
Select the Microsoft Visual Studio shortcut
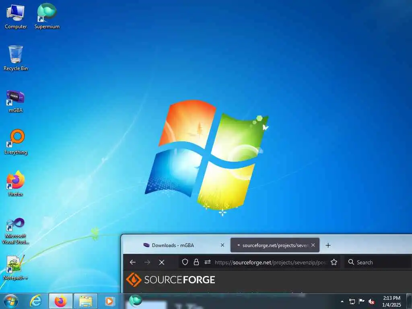(16, 231)
